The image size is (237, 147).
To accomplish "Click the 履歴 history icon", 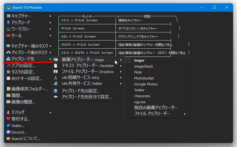I will 8,95.
